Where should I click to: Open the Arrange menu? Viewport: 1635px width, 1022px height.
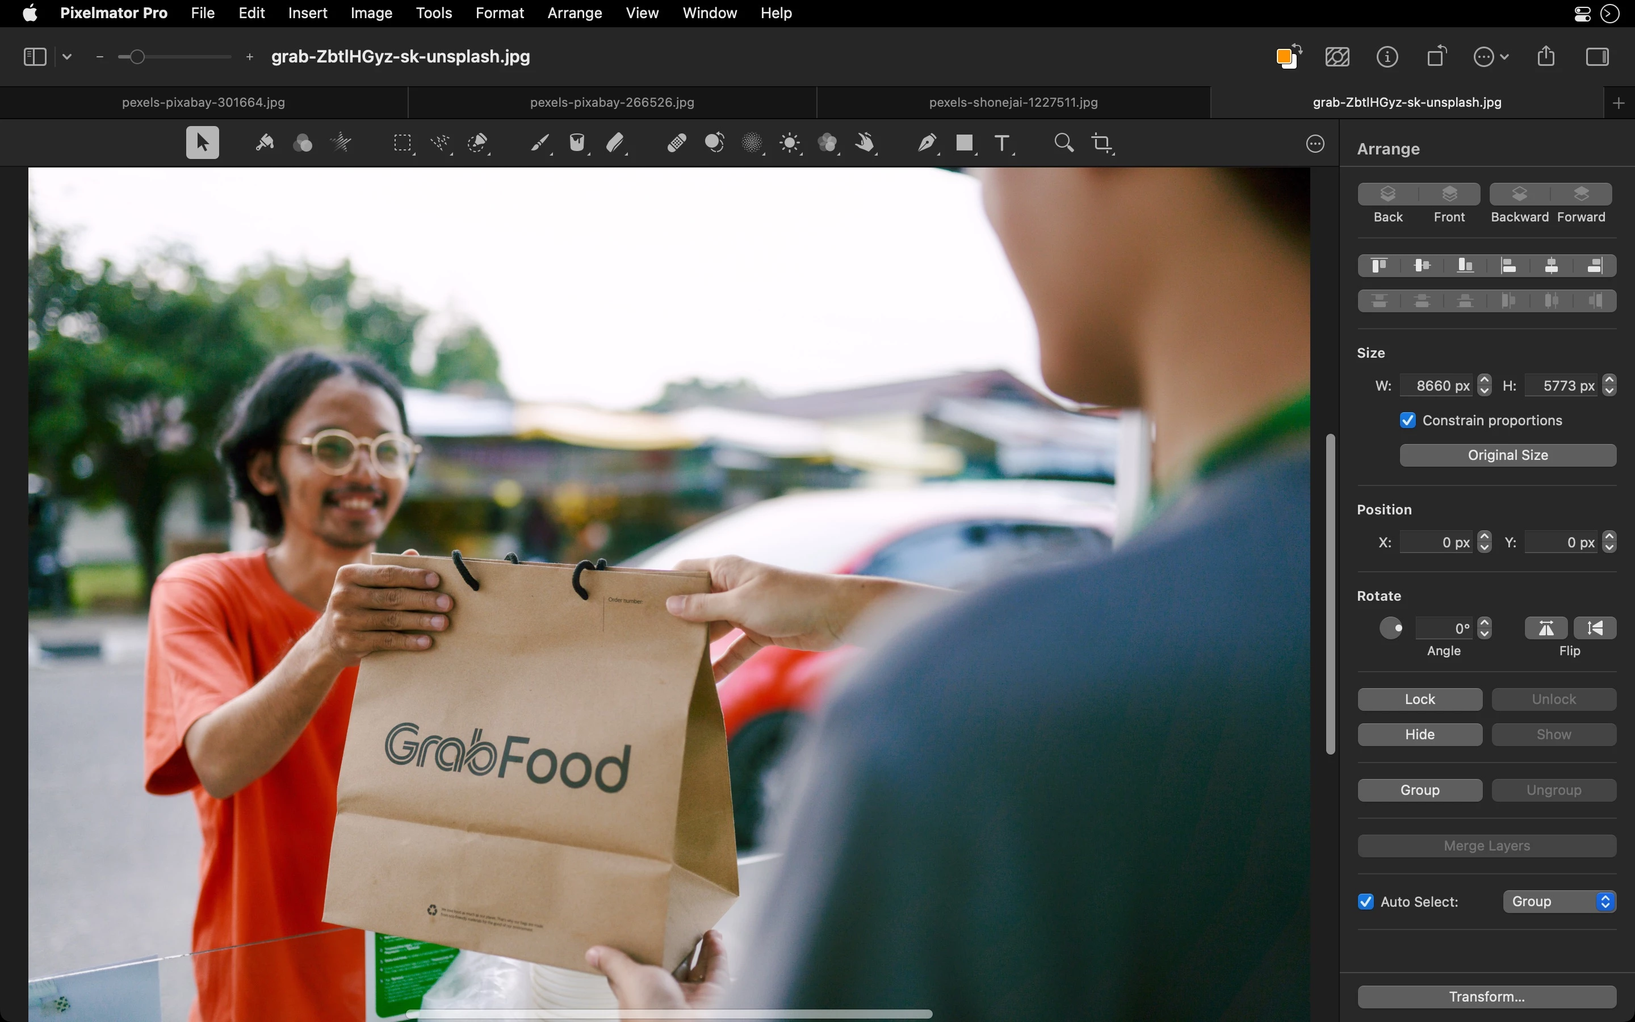coord(575,13)
